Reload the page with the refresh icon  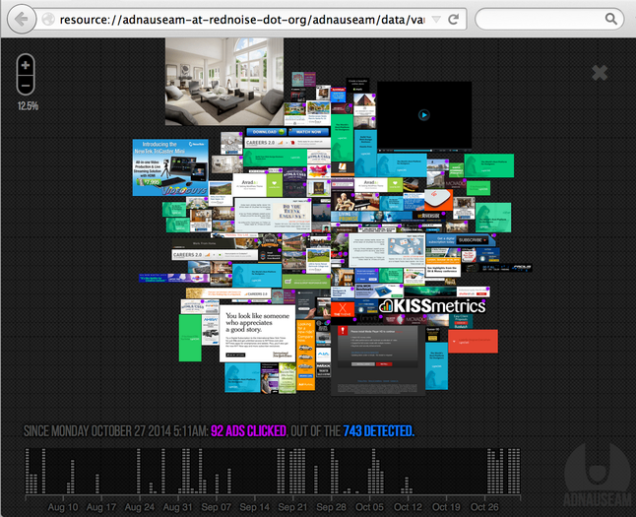tap(454, 19)
